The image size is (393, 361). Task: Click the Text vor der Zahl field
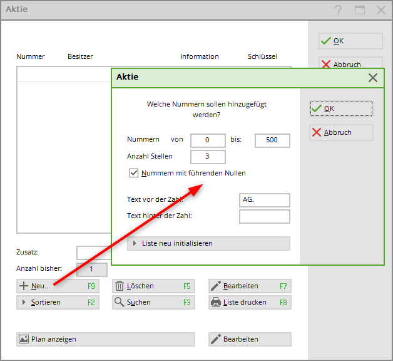point(265,200)
